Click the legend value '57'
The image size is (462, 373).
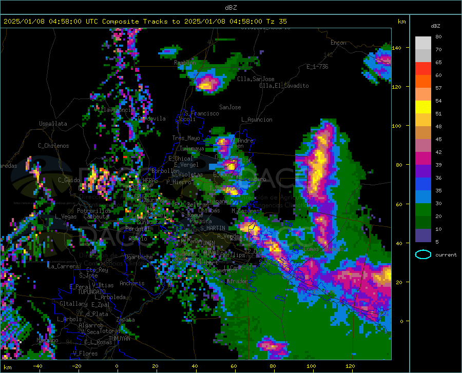438,88
